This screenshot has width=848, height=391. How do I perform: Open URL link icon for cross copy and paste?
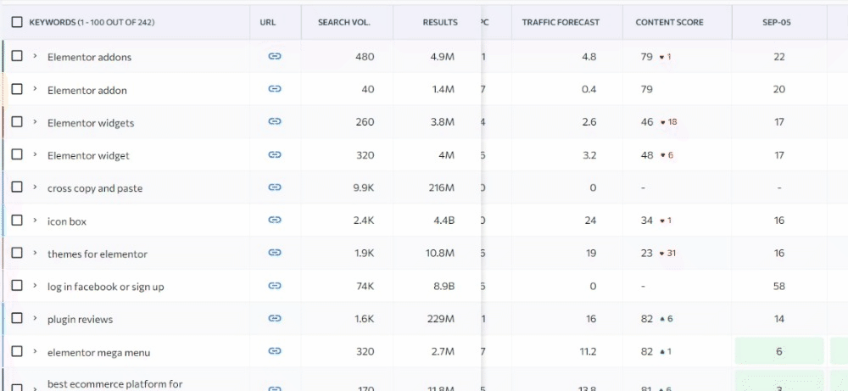pos(275,187)
